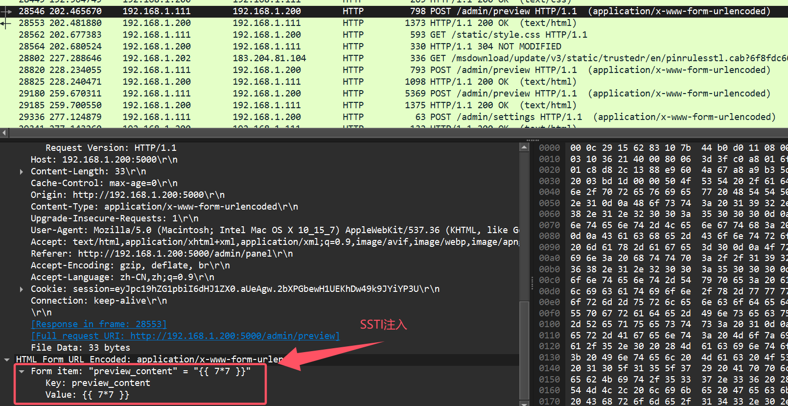
Task: Expand the Content-Length header field
Action: [21, 171]
